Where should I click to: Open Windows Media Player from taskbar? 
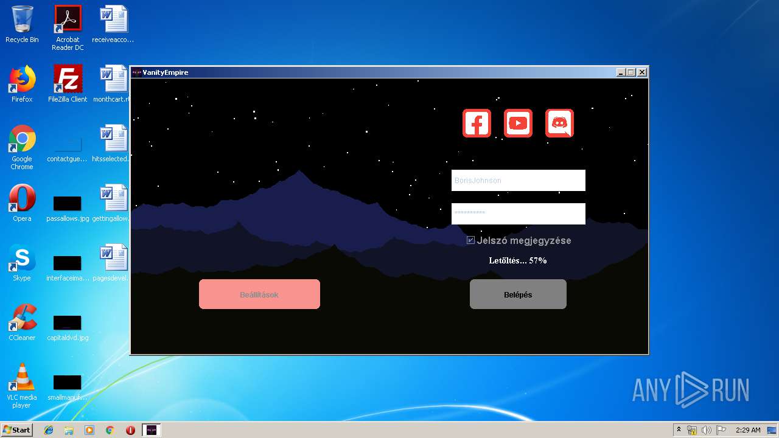tap(89, 429)
